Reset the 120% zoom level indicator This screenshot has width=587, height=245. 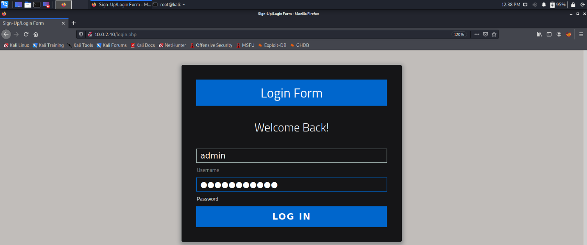point(459,34)
